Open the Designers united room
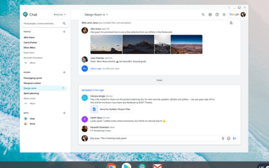Image resolution: width=269 pixels, height=168 pixels. point(32,83)
